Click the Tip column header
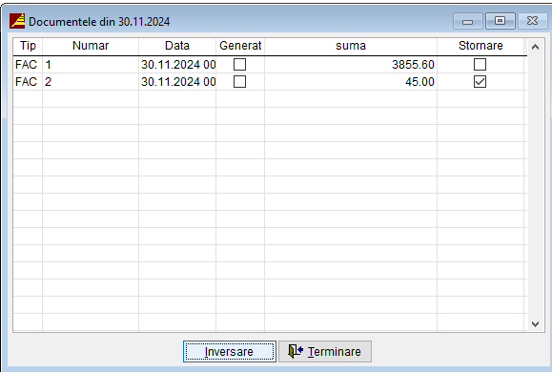The height and width of the screenshot is (372, 552). tap(28, 46)
